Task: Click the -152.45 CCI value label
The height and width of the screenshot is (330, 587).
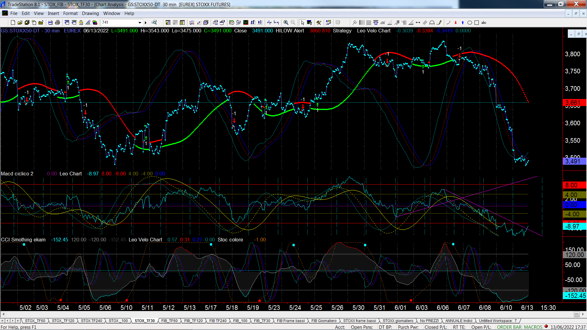Action: pos(574,295)
